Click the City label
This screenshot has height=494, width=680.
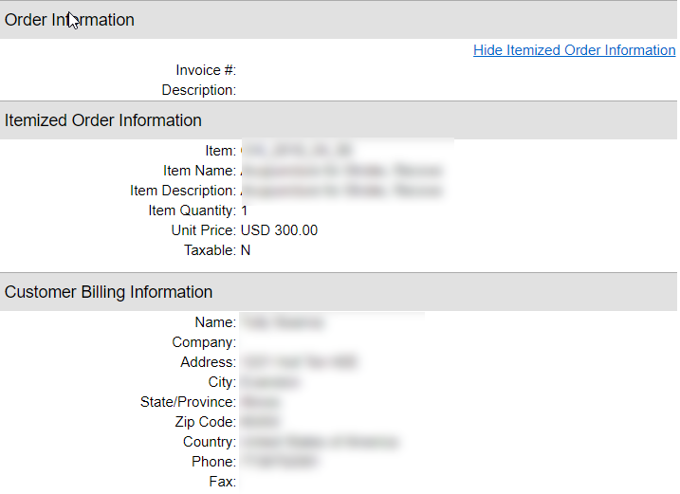point(222,382)
